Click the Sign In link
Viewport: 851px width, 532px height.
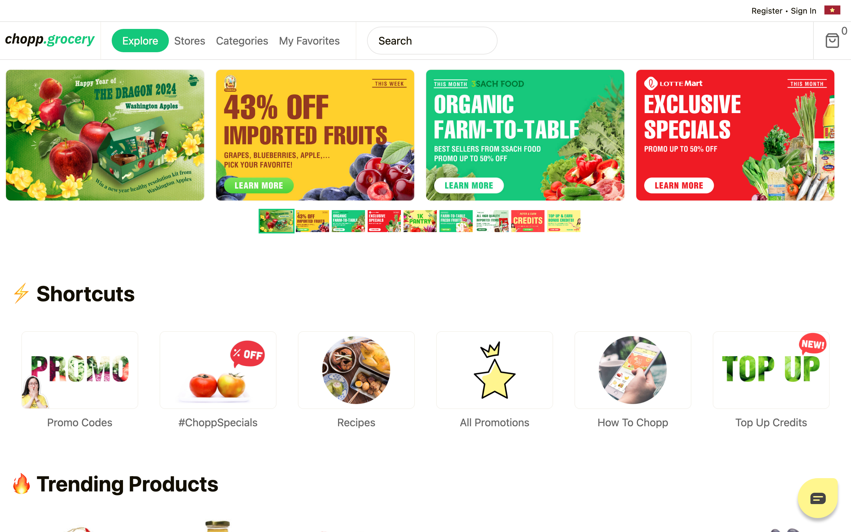pos(803,11)
